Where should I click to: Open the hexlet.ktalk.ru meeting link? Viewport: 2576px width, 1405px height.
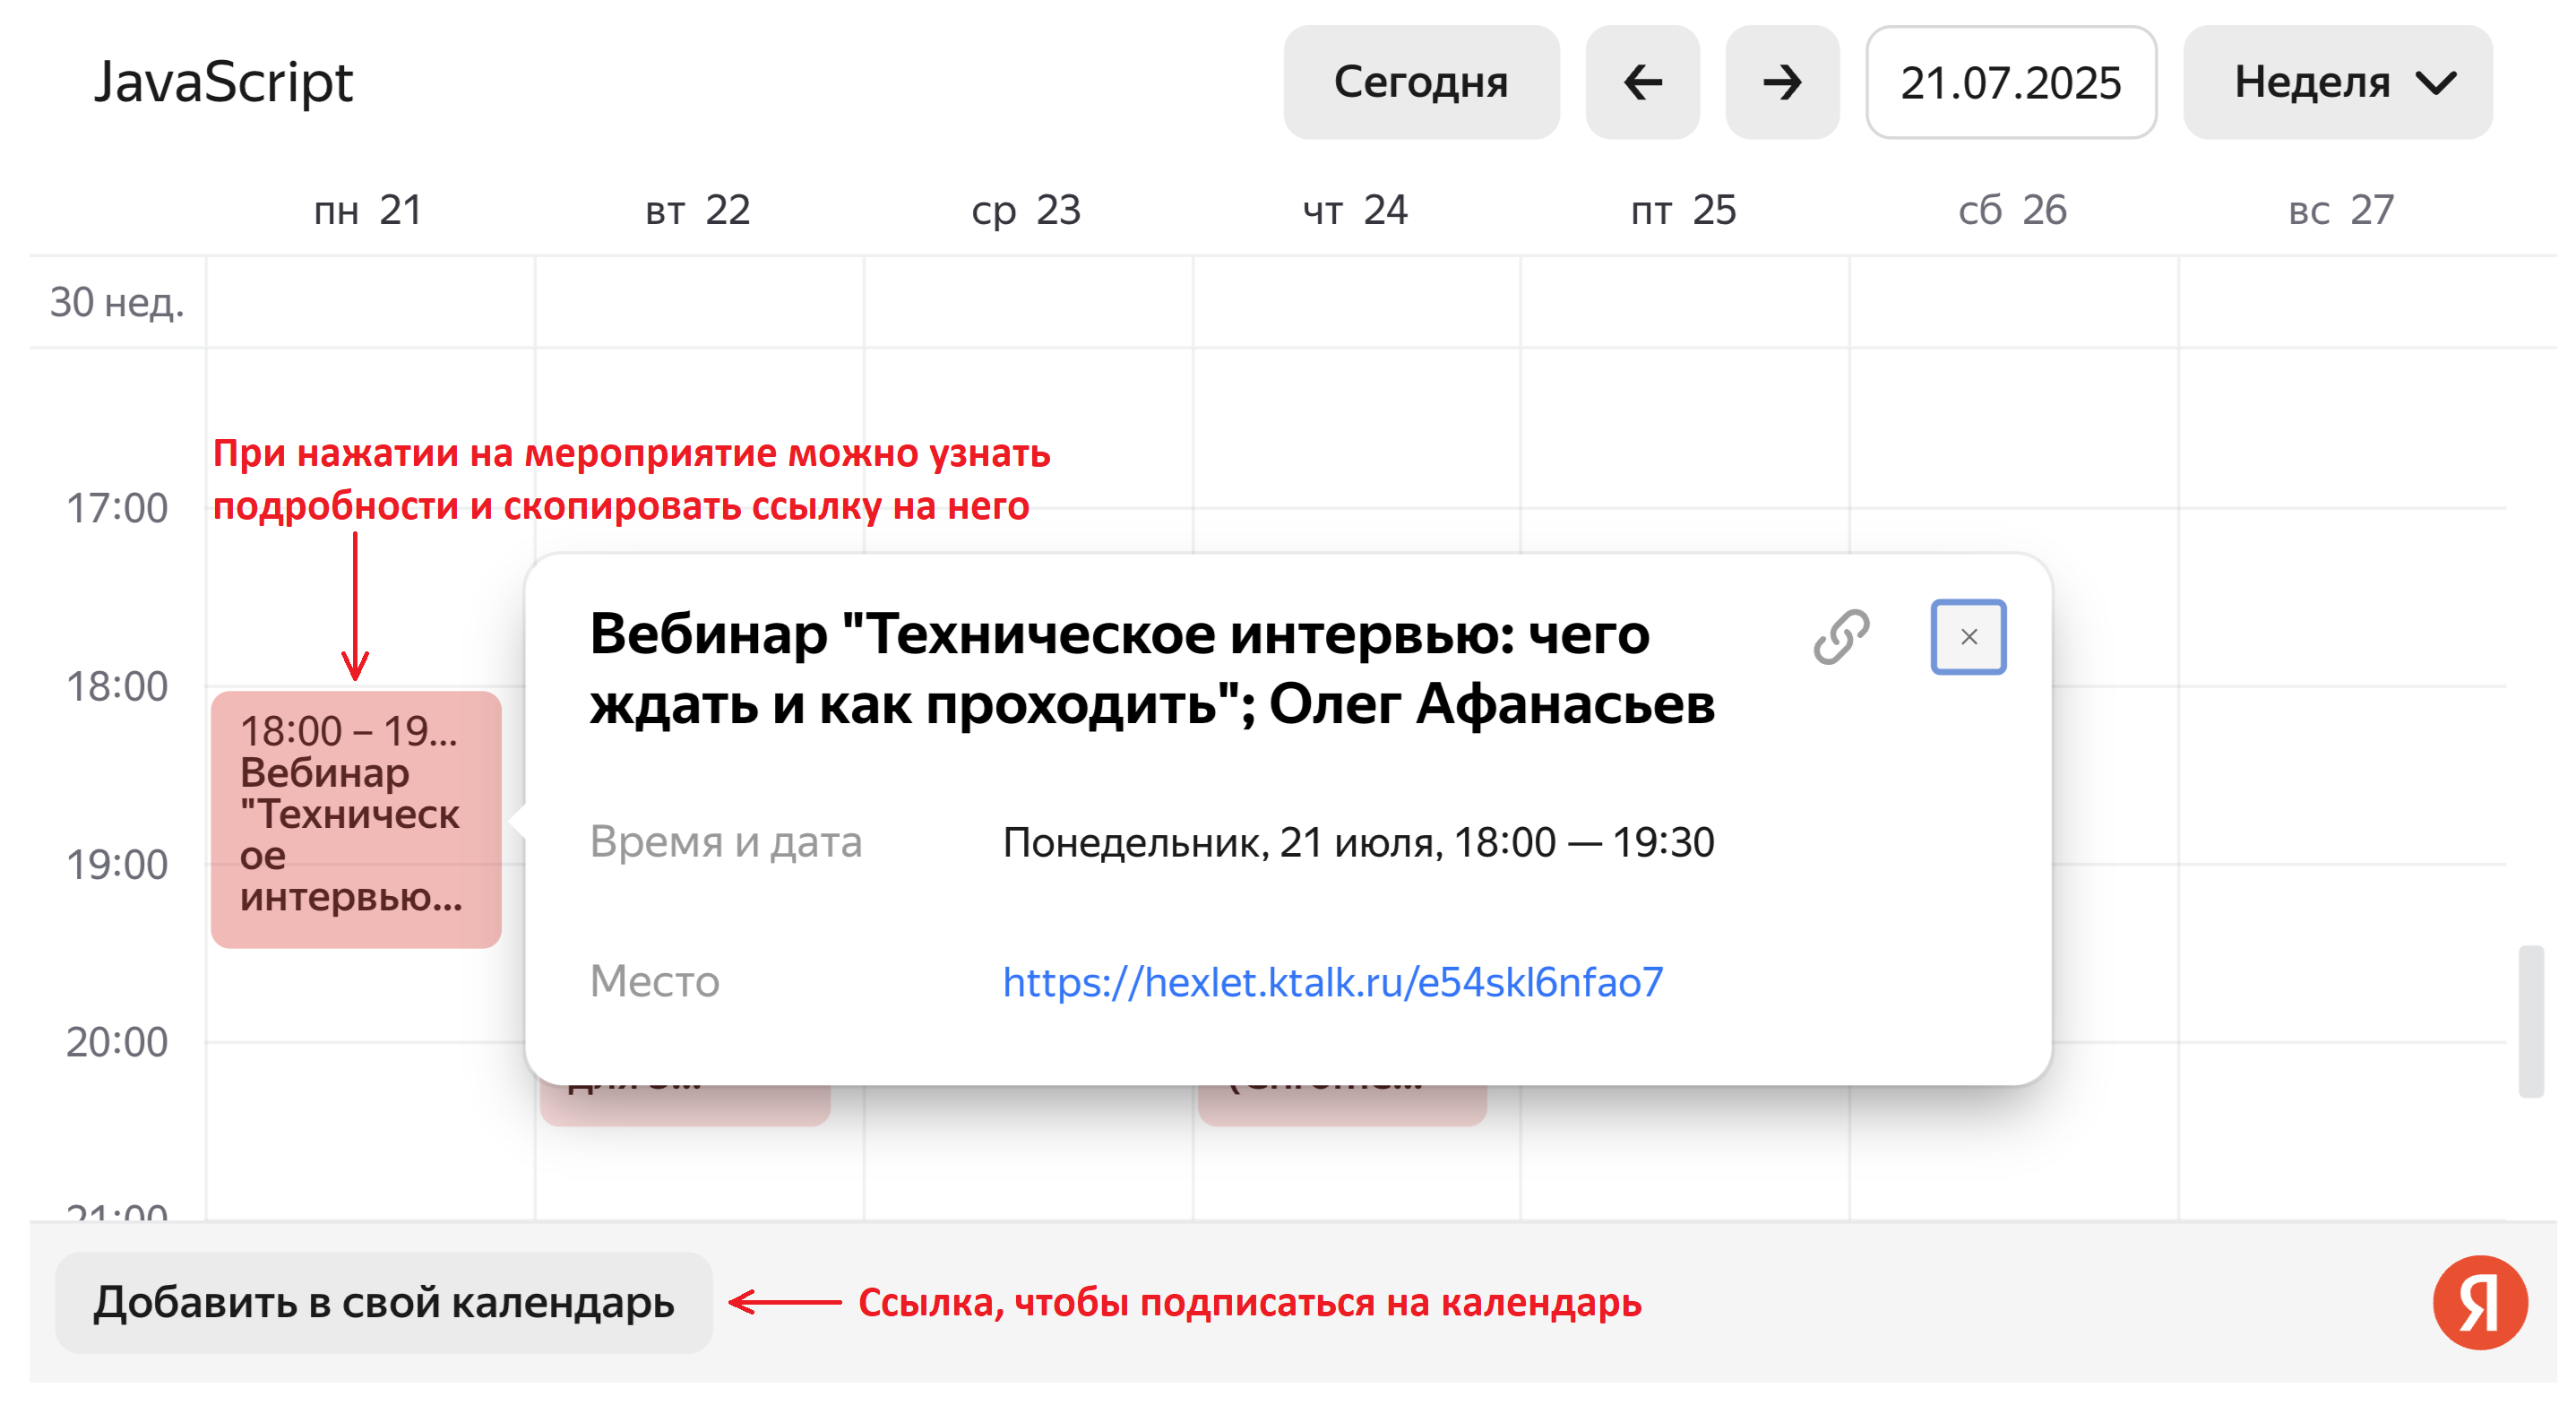click(x=1332, y=982)
